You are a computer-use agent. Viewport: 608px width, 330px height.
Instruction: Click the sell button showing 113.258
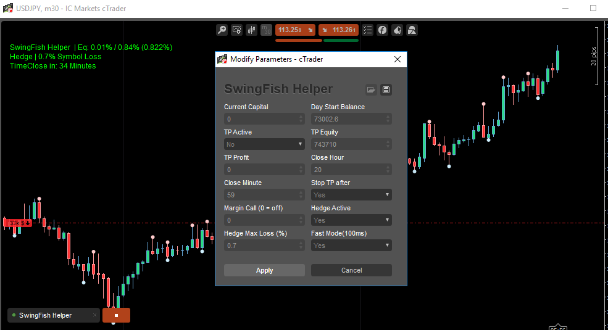tap(296, 30)
